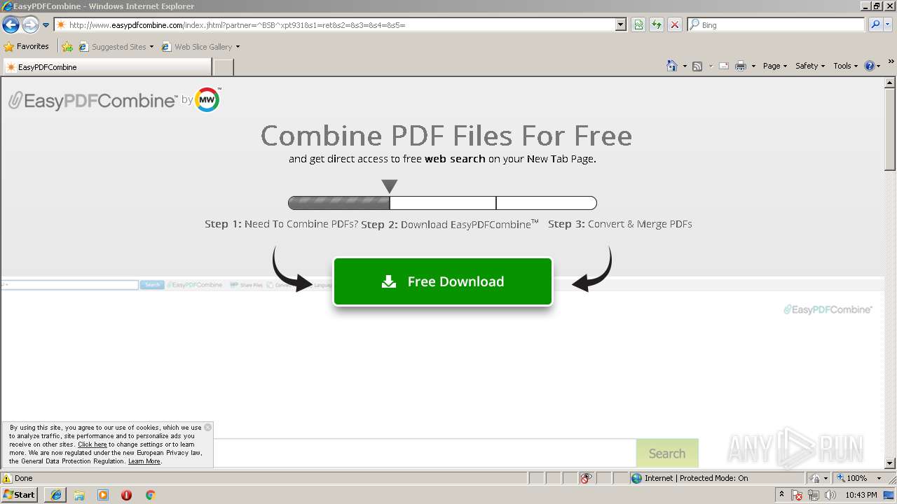Expand the Print options dropdown arrow

click(x=753, y=66)
